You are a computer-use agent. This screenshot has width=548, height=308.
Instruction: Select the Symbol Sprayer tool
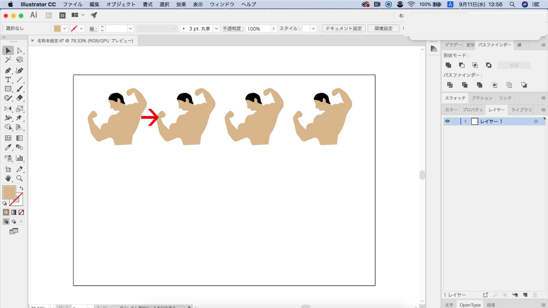(x=8, y=158)
